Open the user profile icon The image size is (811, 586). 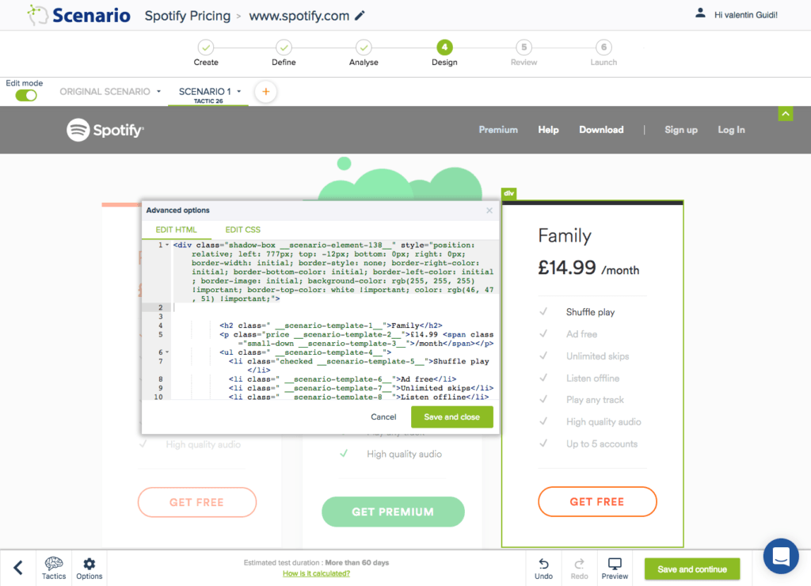[700, 13]
